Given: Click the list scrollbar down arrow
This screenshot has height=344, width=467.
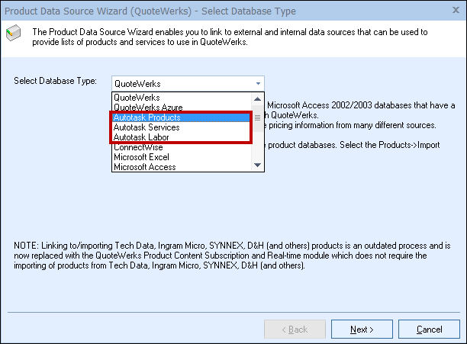Looking at the screenshot, I should tap(257, 166).
